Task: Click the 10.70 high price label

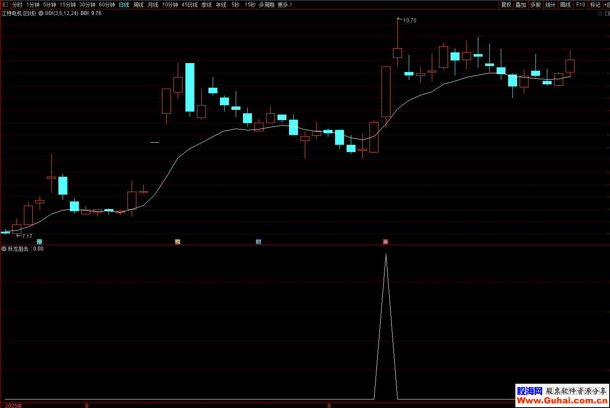Action: click(x=410, y=20)
